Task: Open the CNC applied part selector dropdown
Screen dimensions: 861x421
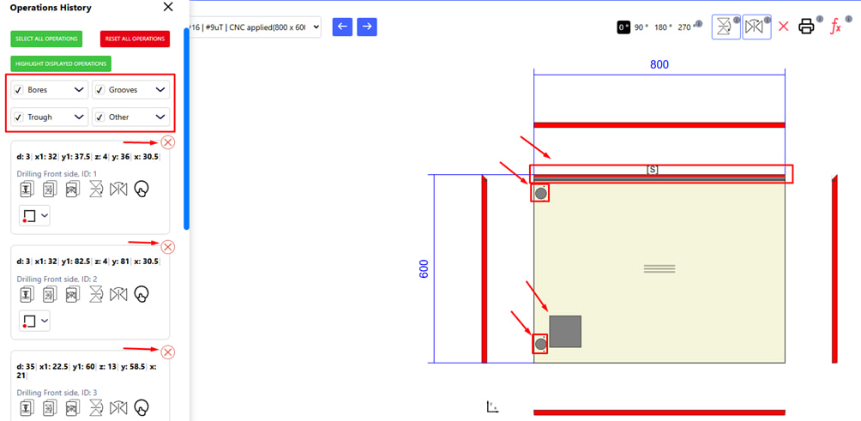Action: point(256,27)
